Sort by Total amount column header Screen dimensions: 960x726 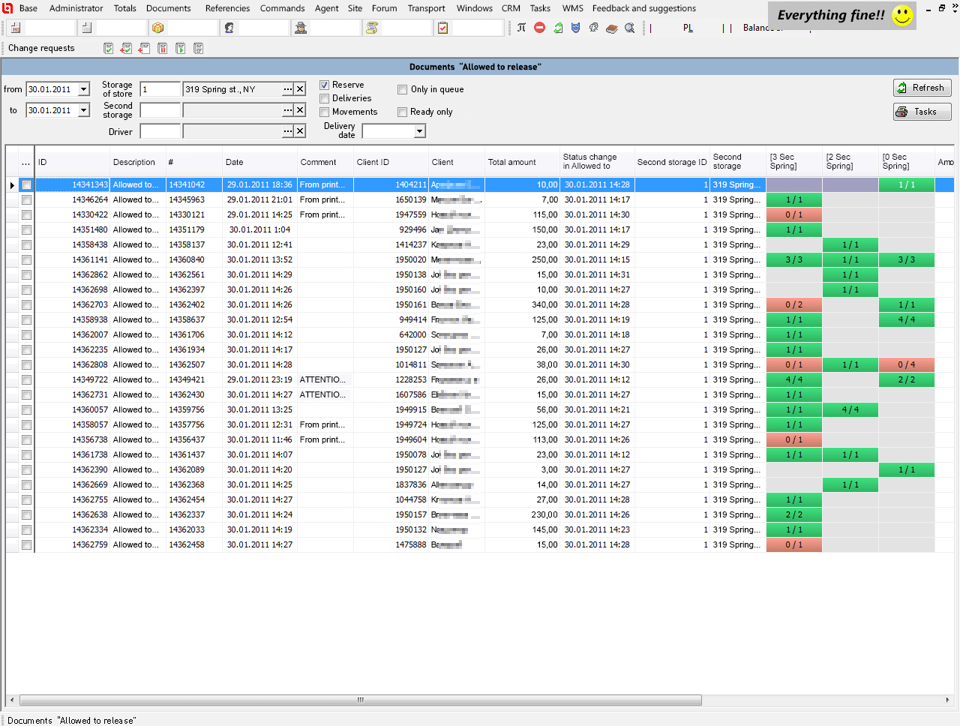pyautogui.click(x=522, y=163)
